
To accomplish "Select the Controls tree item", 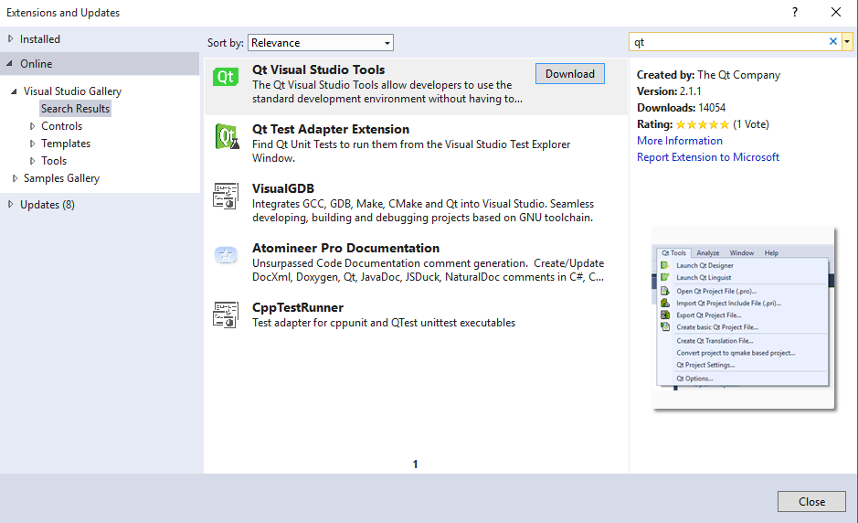I will (x=62, y=126).
